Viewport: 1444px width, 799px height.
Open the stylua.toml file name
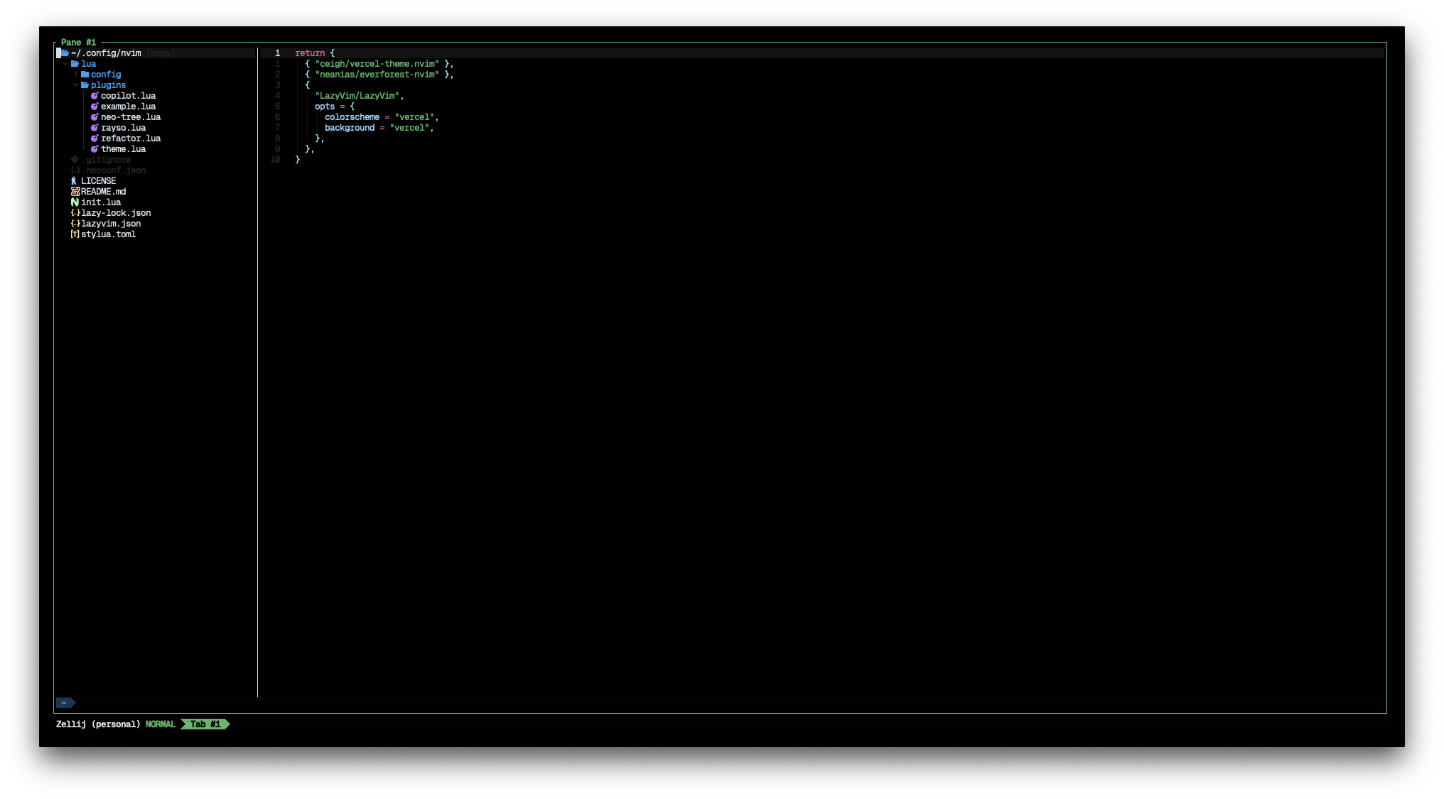pos(108,234)
